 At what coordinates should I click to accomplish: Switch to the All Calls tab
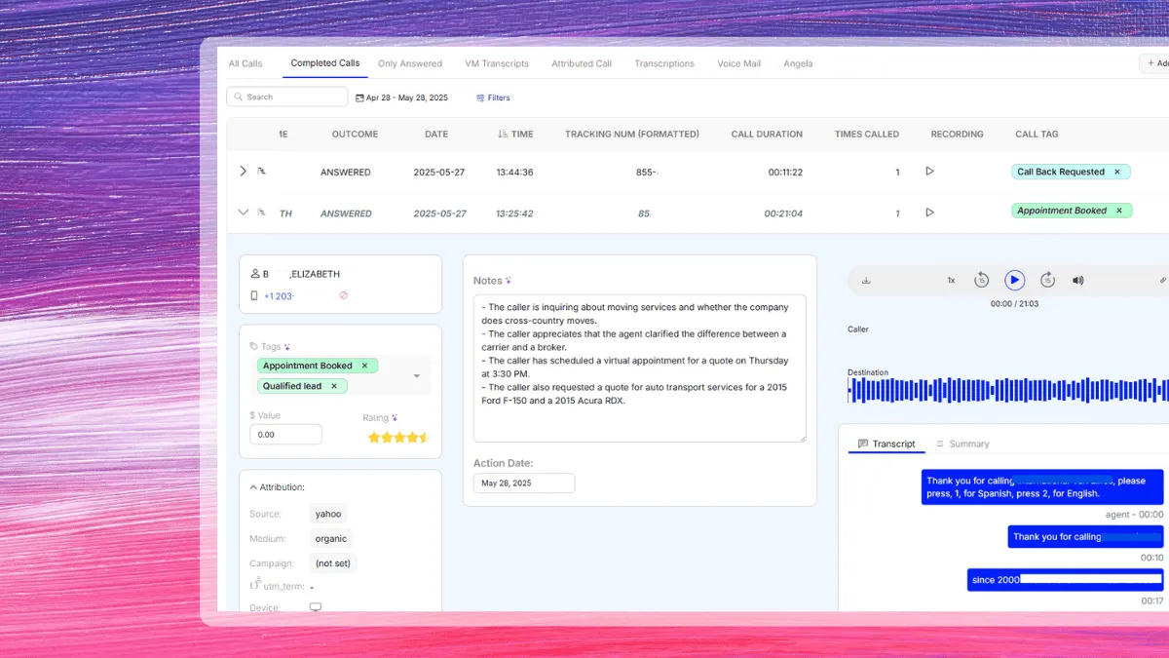tap(245, 63)
